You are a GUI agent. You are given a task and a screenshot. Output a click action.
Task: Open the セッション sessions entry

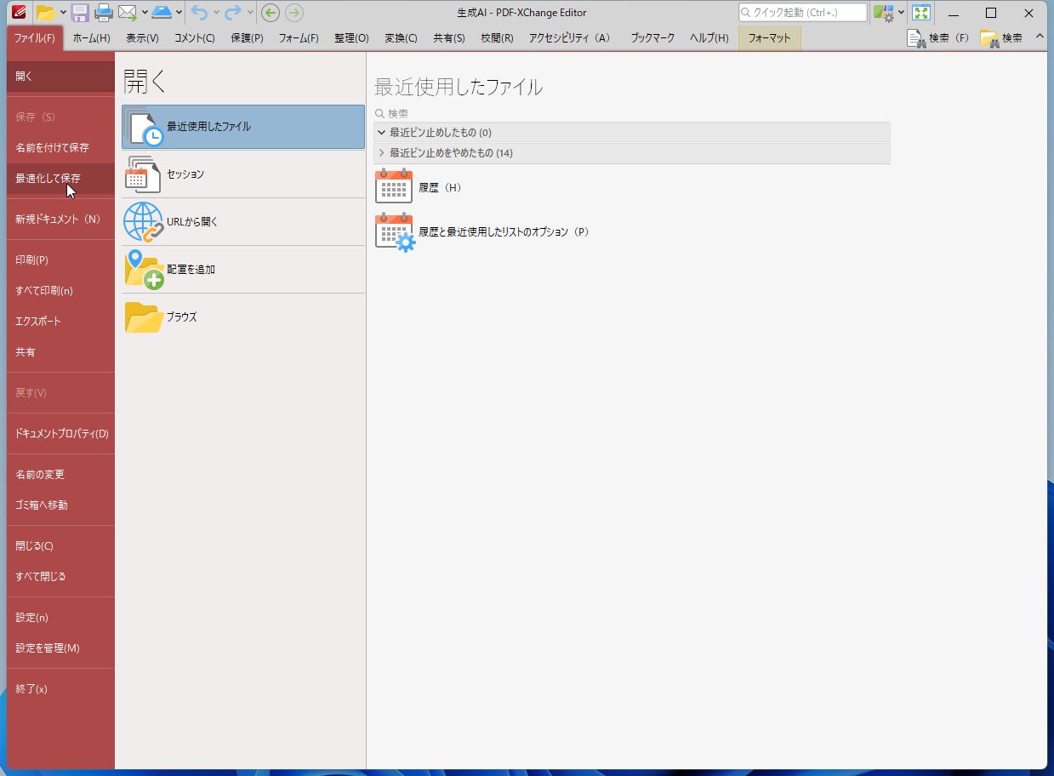pos(243,174)
